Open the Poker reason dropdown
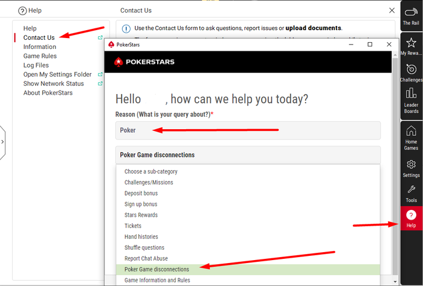 click(248, 130)
